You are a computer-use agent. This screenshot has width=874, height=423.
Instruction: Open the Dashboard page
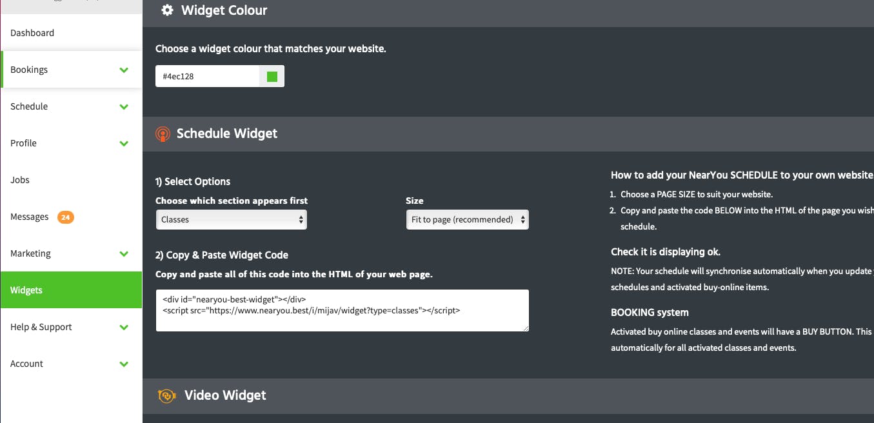(x=32, y=33)
